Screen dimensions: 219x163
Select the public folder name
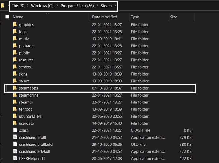click(24, 53)
